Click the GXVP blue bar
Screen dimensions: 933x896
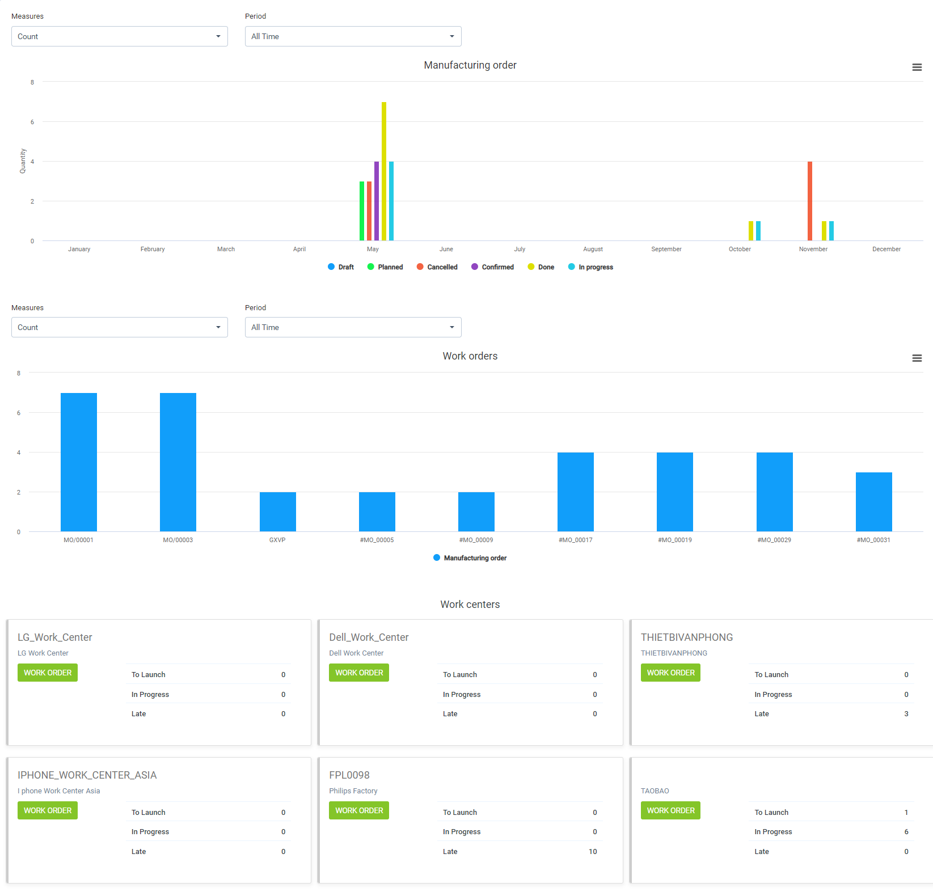pos(278,512)
